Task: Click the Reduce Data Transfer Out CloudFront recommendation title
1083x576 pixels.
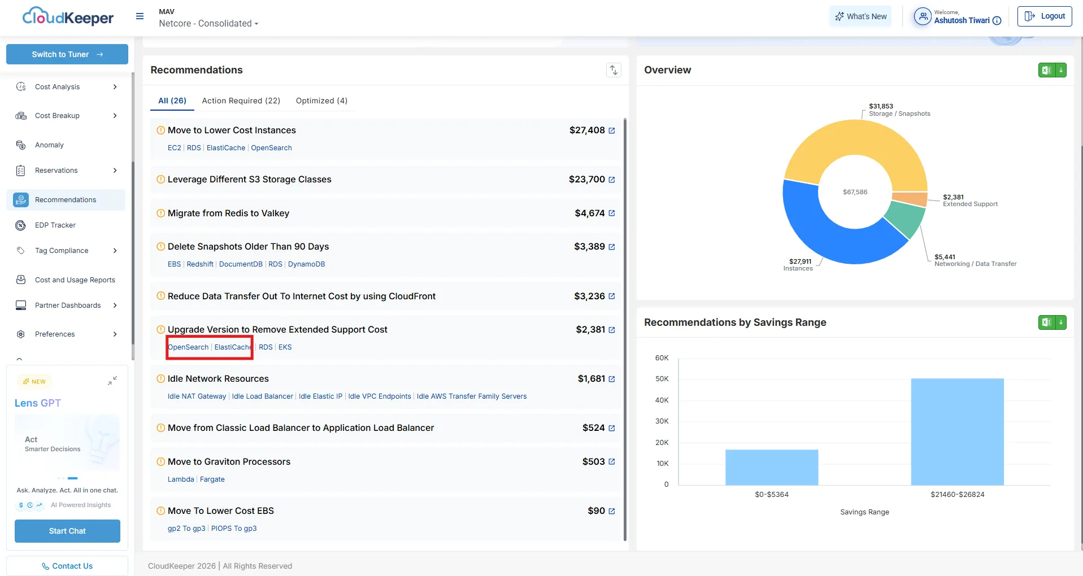Action: [x=302, y=296]
